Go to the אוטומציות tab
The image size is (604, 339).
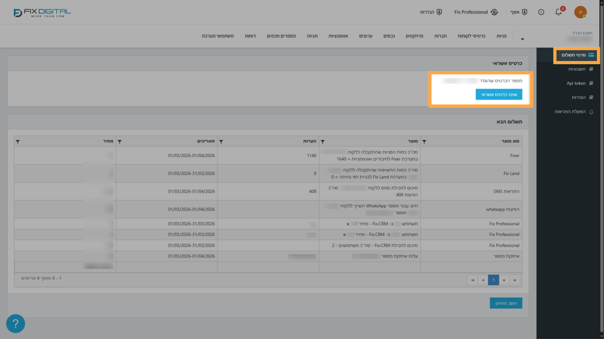tap(338, 36)
